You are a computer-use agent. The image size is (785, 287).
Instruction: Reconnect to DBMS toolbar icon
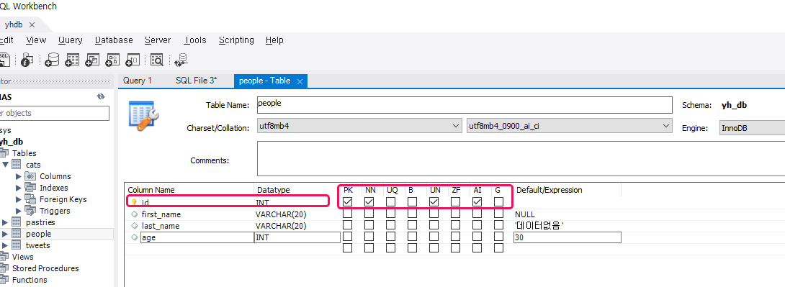point(181,60)
